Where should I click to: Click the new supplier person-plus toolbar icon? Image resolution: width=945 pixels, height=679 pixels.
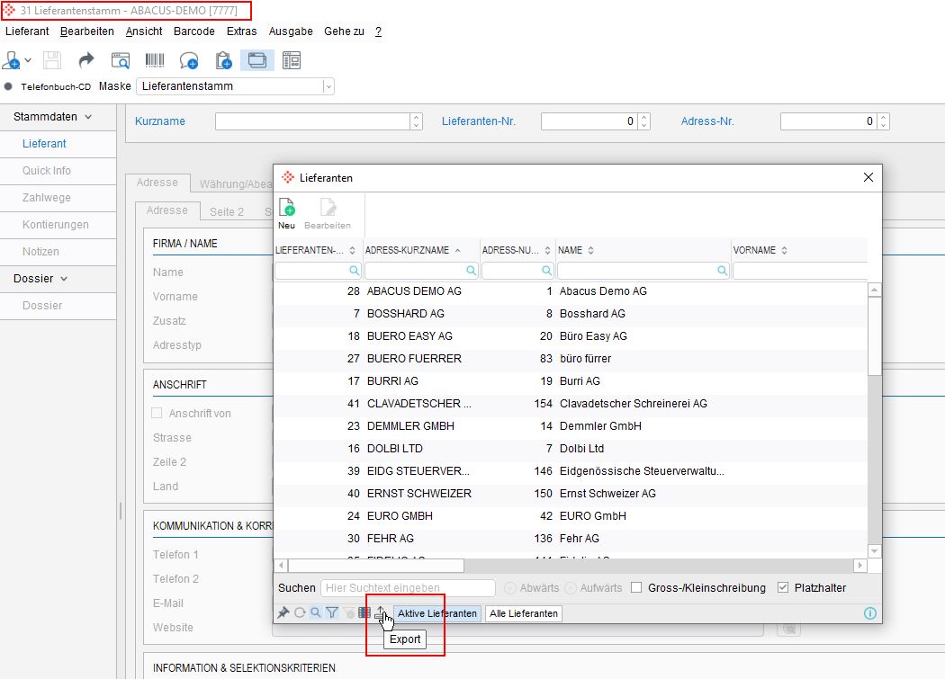click(11, 60)
